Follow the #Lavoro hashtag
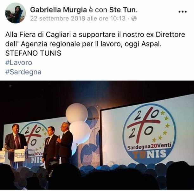 tap(19, 62)
